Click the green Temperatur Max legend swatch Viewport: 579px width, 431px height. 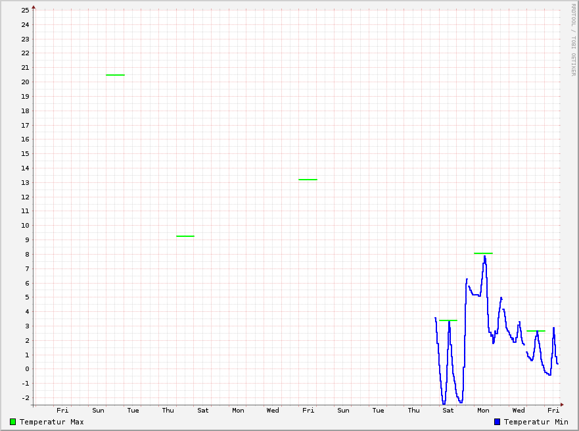[13, 422]
